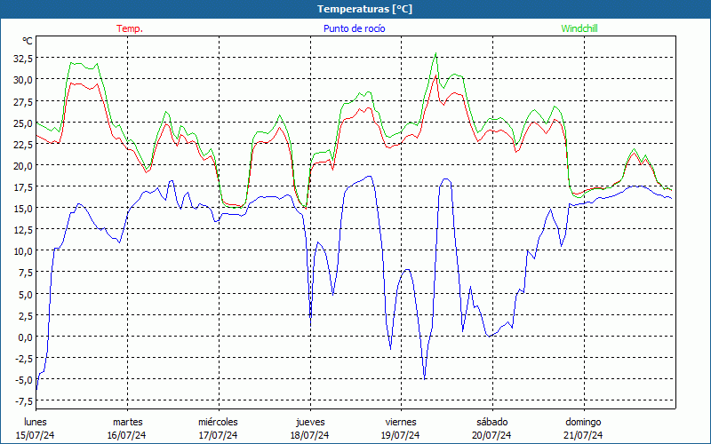Viewport: 711px width, 444px height.
Task: Click the 20,0 y-axis value
Action: pyautogui.click(x=23, y=165)
